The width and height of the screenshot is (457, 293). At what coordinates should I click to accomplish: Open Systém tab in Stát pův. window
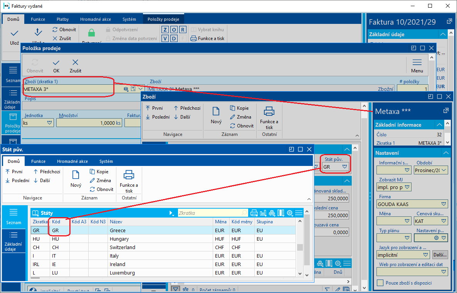[x=106, y=161]
